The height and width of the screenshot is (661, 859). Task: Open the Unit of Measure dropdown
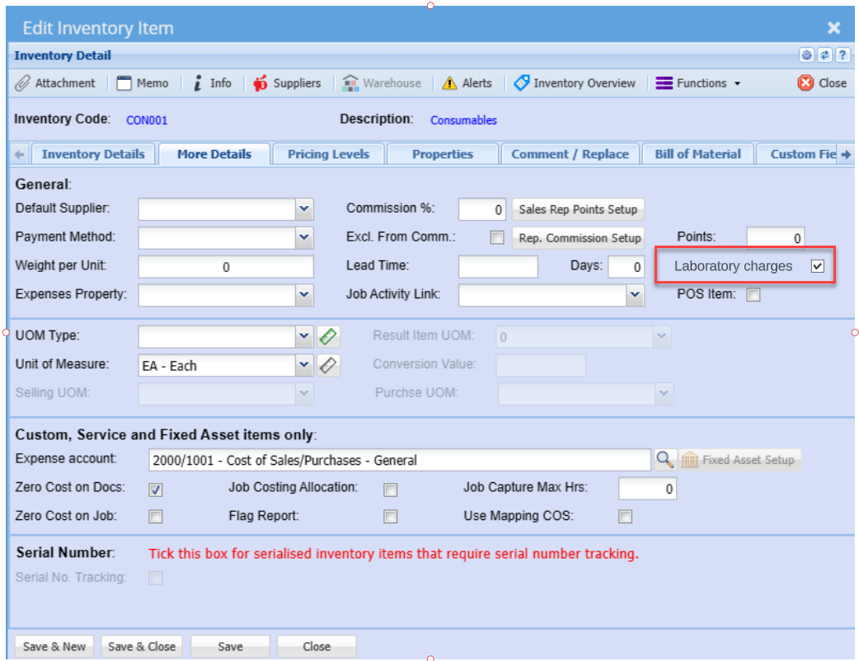304,365
